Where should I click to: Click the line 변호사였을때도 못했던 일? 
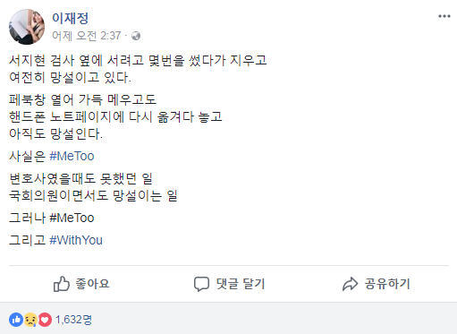coord(80,179)
